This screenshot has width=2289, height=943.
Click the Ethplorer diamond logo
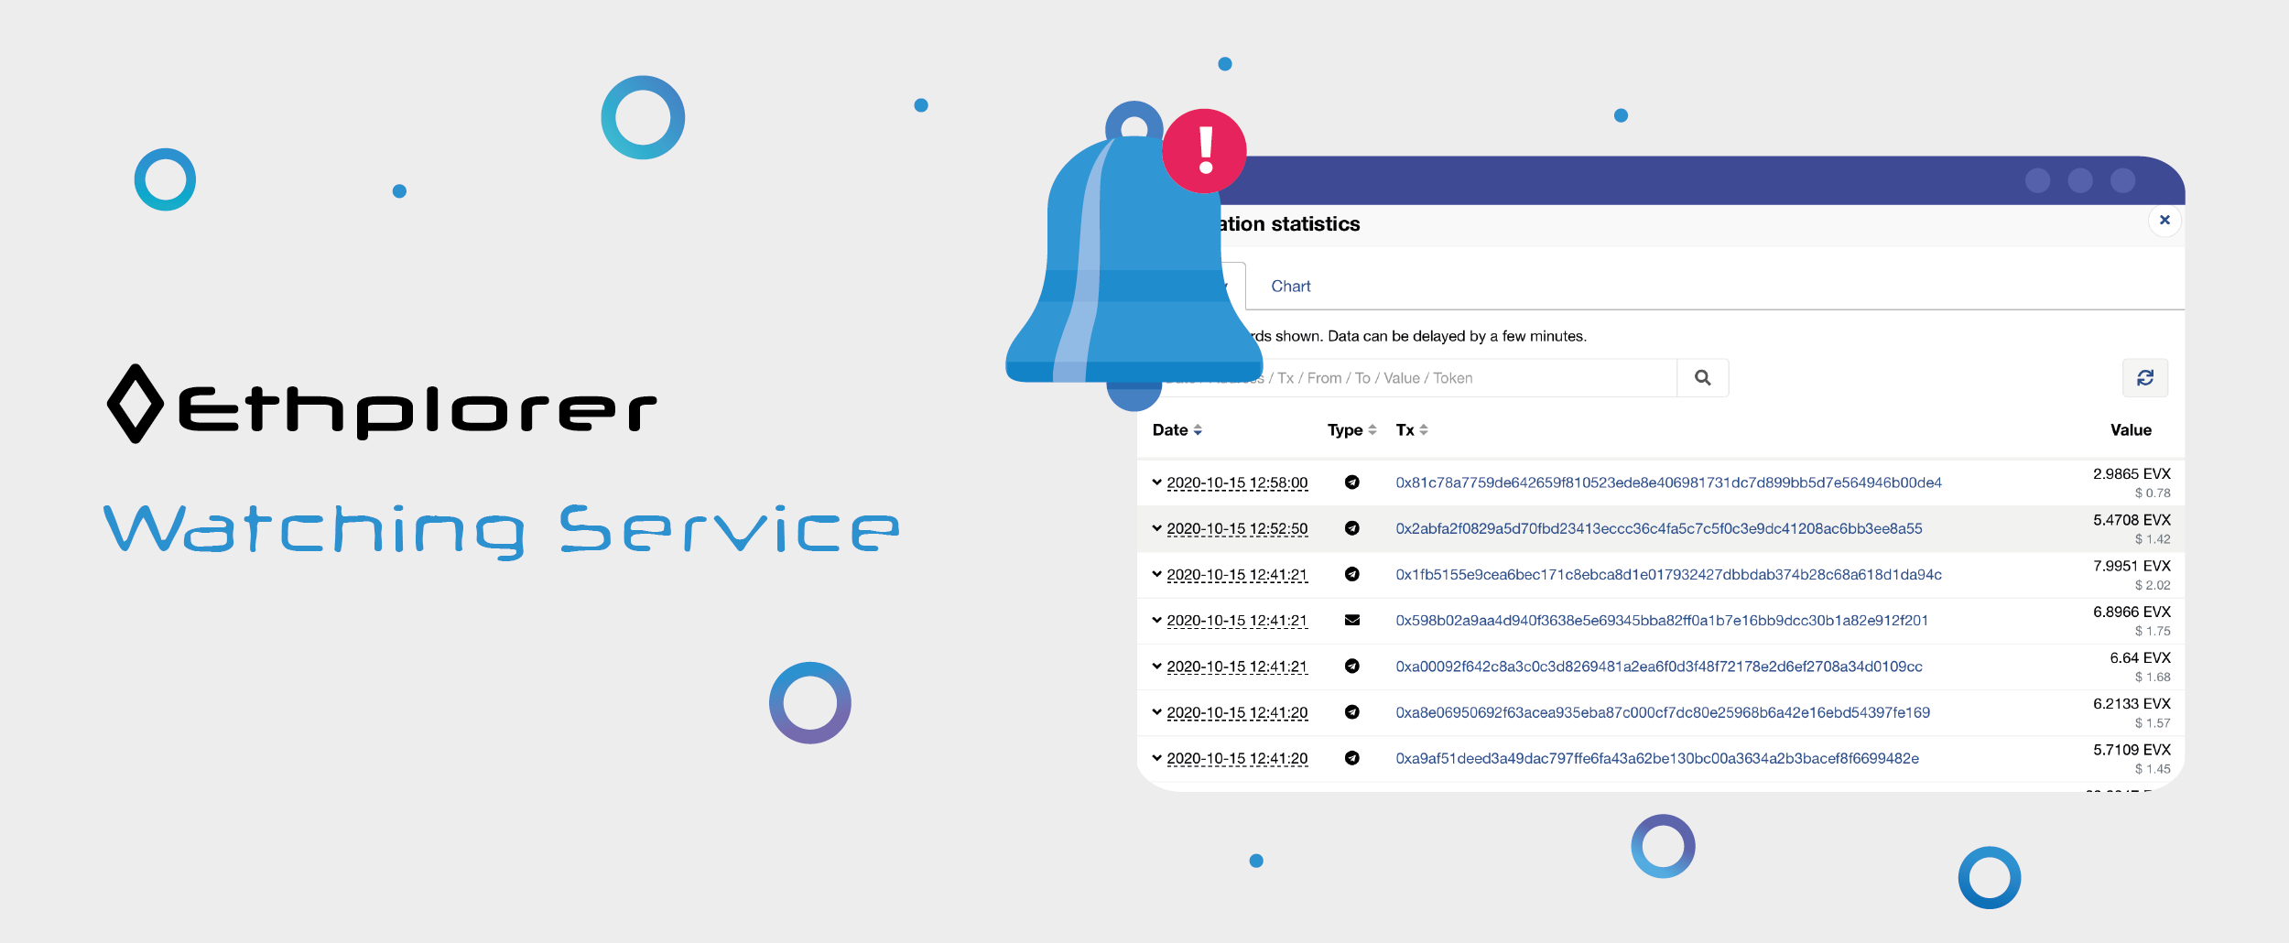pyautogui.click(x=136, y=404)
